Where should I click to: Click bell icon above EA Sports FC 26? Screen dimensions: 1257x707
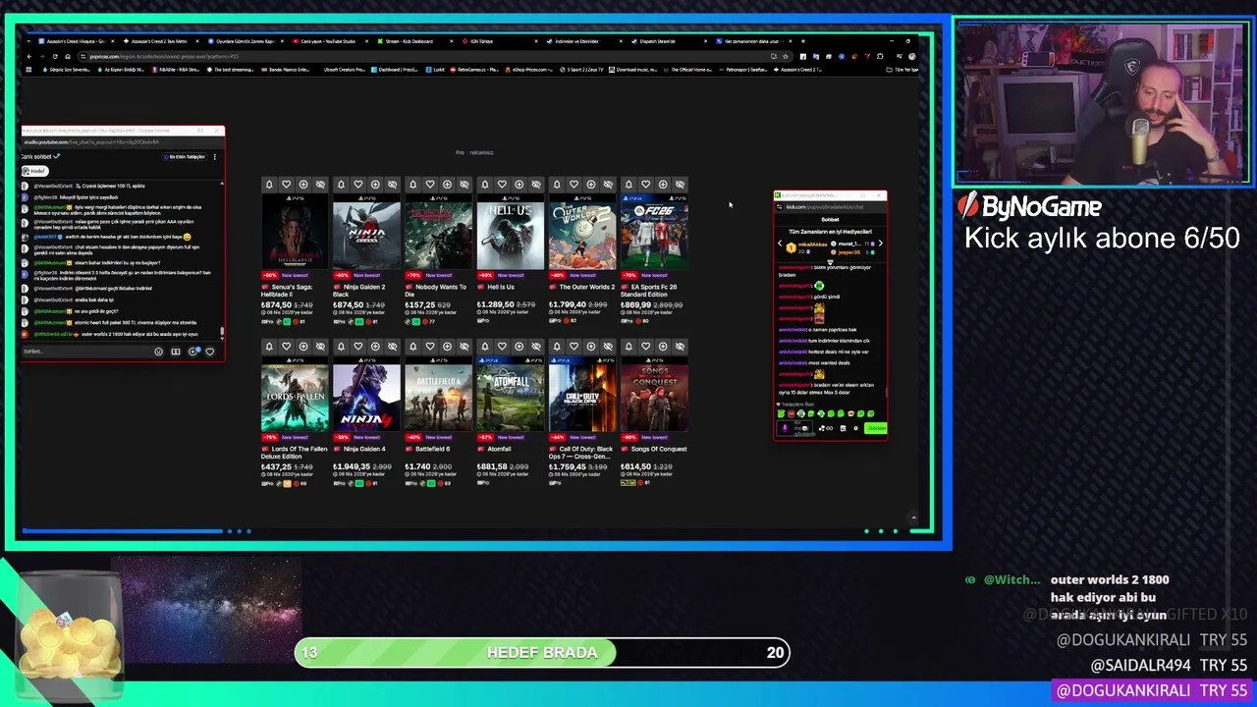[628, 185]
